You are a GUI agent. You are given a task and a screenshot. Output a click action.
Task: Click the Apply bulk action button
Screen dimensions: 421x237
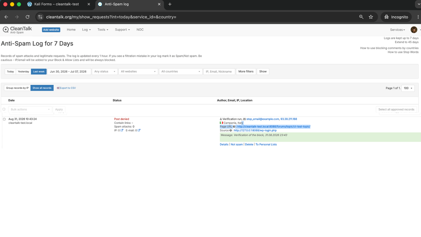[x=59, y=109]
